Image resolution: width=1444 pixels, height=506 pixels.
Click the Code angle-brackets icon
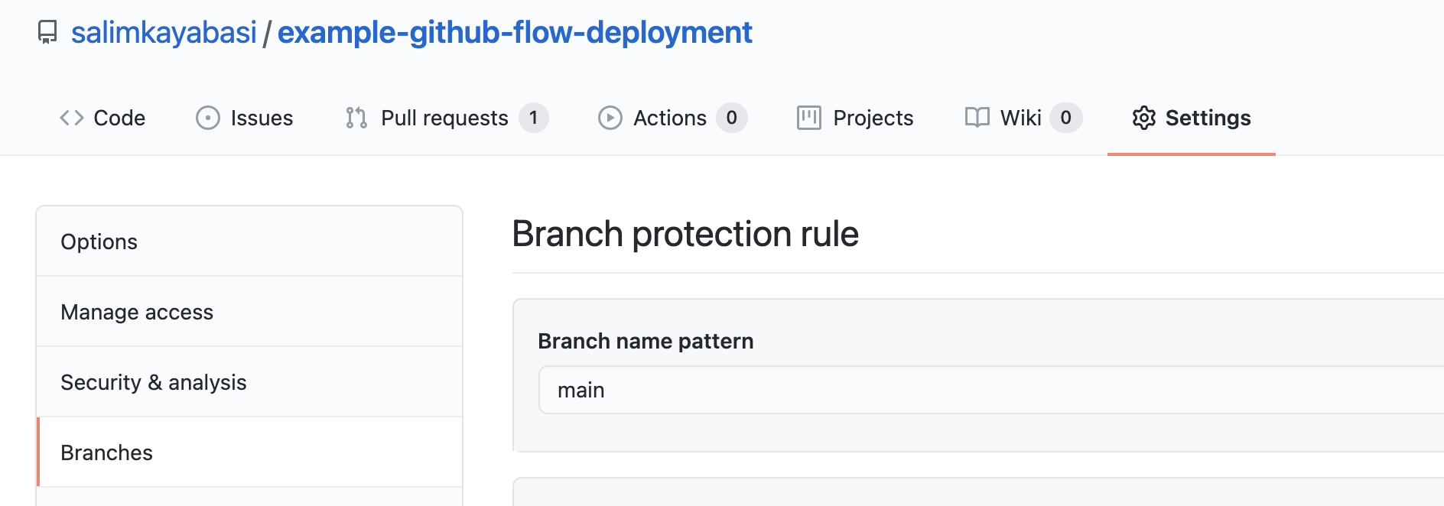pos(72,118)
